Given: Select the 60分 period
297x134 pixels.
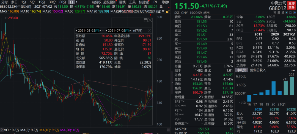Looking at the screenshot, I should (63, 2).
